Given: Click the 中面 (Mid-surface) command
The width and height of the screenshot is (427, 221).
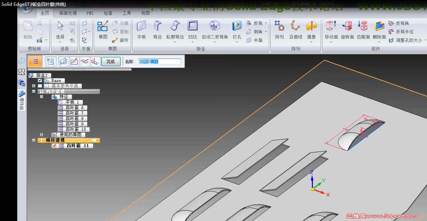Looking at the screenshot, I should coord(254,40).
